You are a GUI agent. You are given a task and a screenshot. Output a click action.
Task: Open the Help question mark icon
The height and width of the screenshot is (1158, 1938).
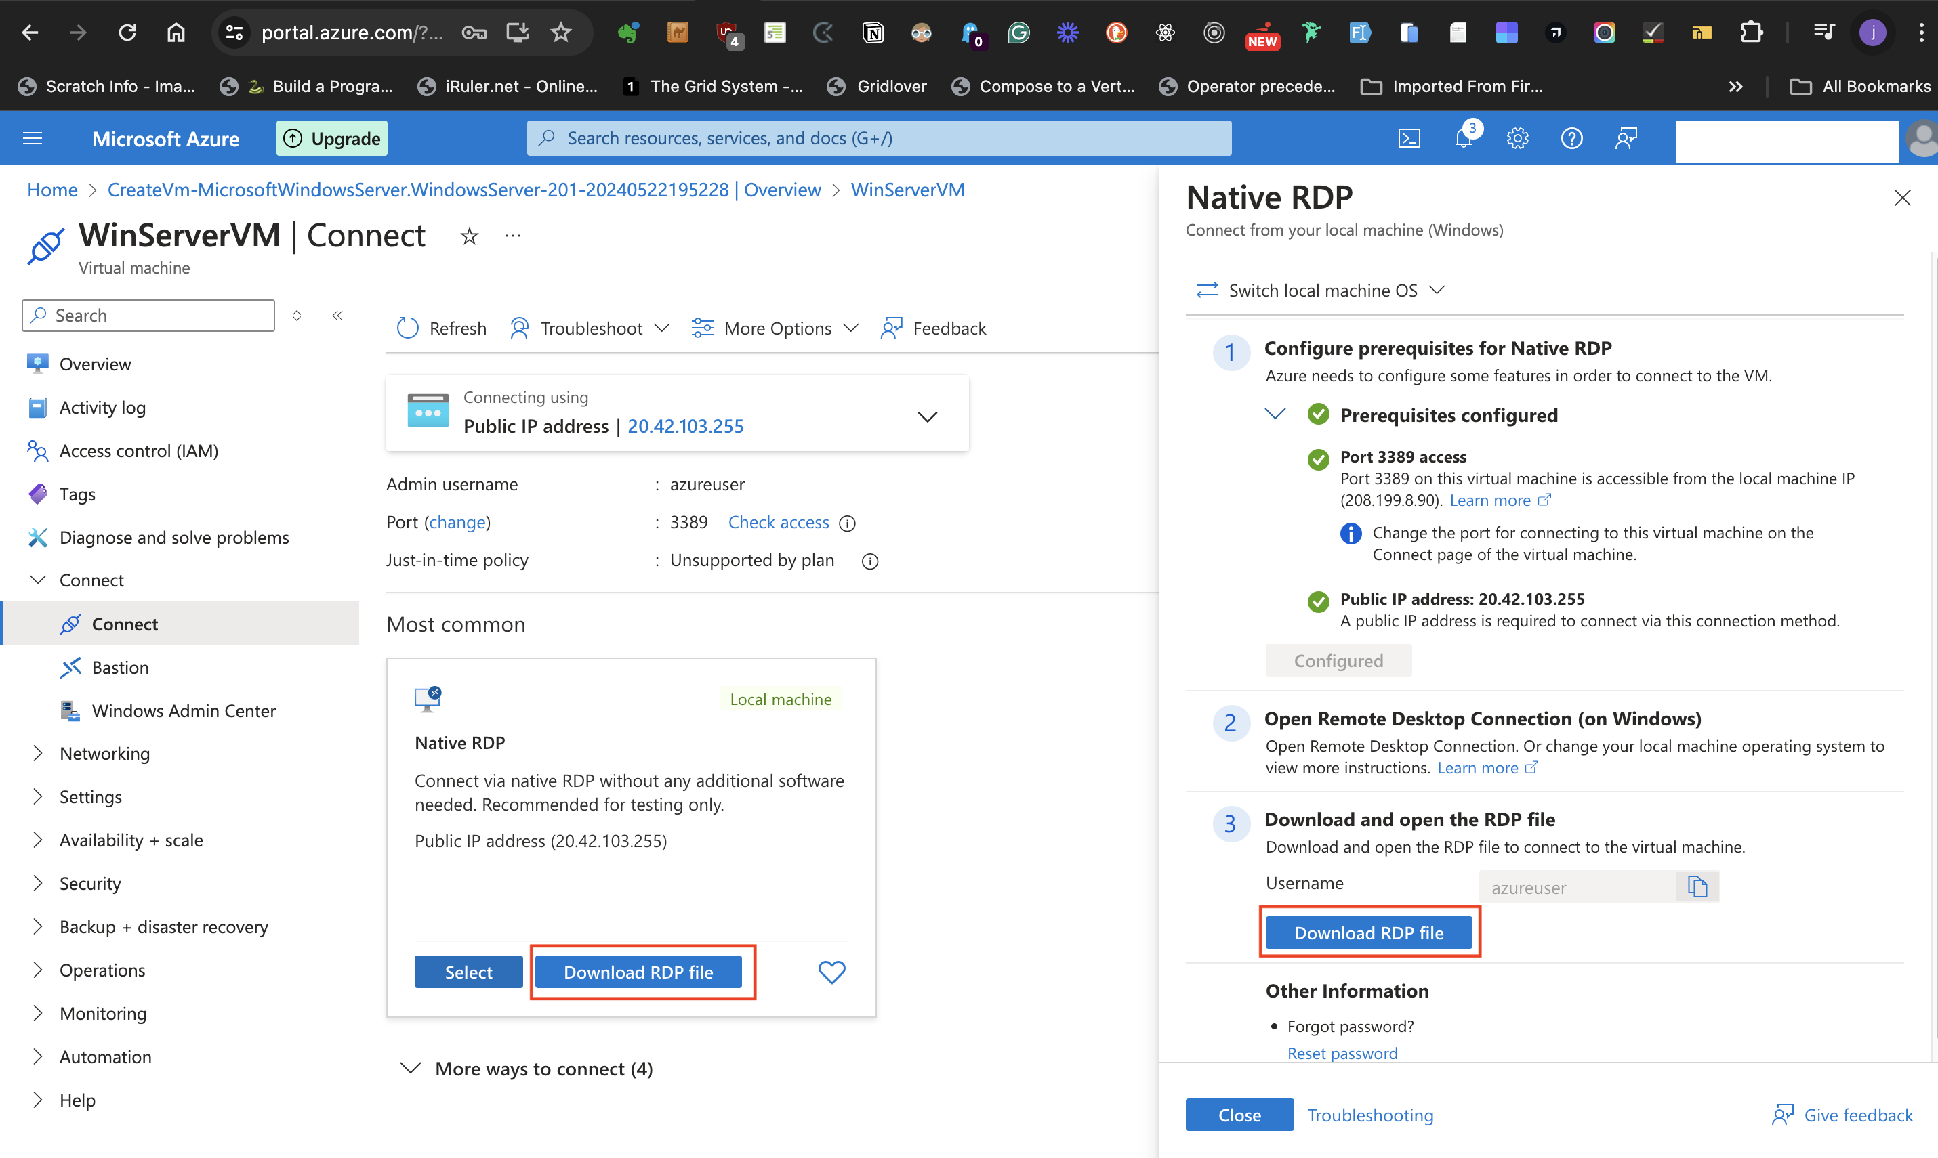point(1572,138)
